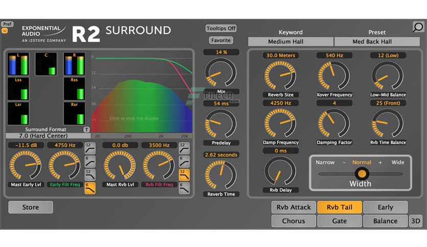Click the 4250 Hz Damp Frequency value

280,103
